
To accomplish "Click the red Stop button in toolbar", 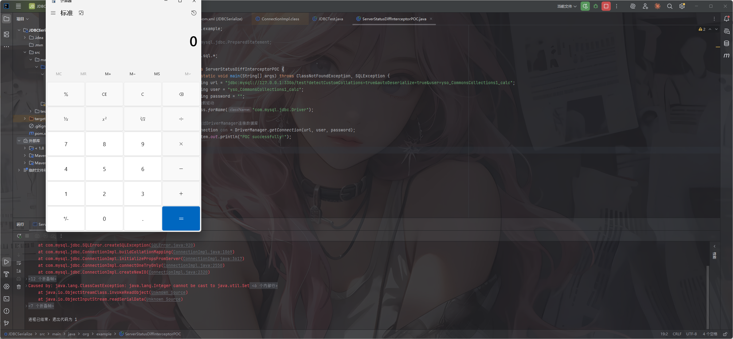I will click(606, 6).
